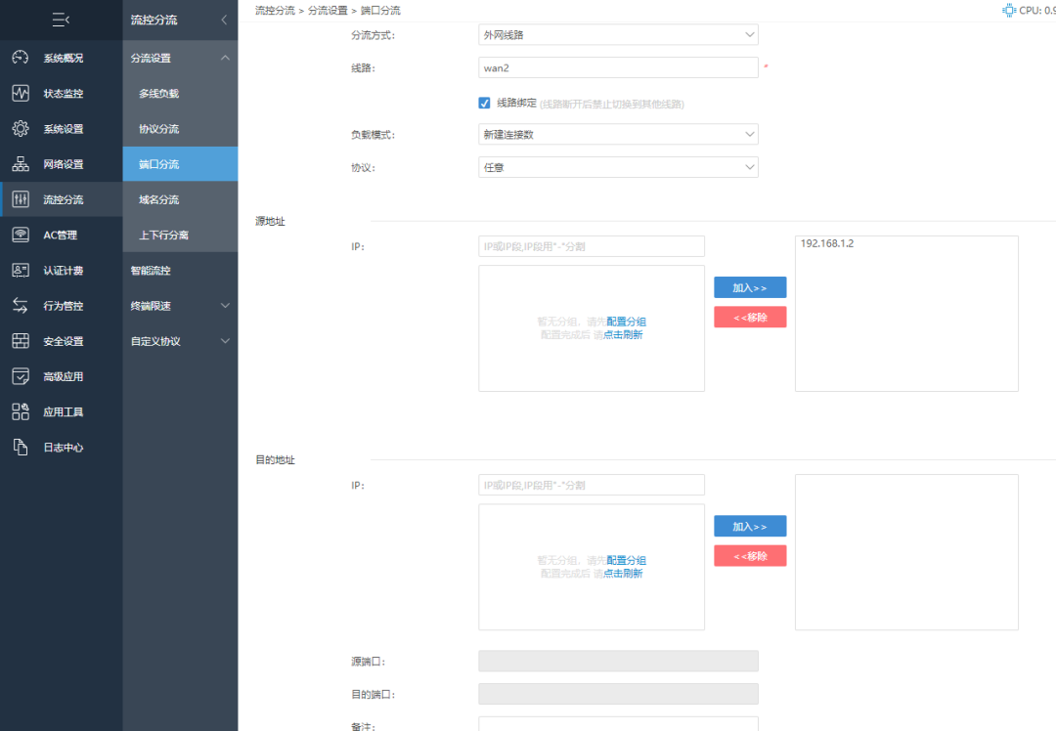
Task: Open AC管理 wireless icon
Action: (21, 235)
